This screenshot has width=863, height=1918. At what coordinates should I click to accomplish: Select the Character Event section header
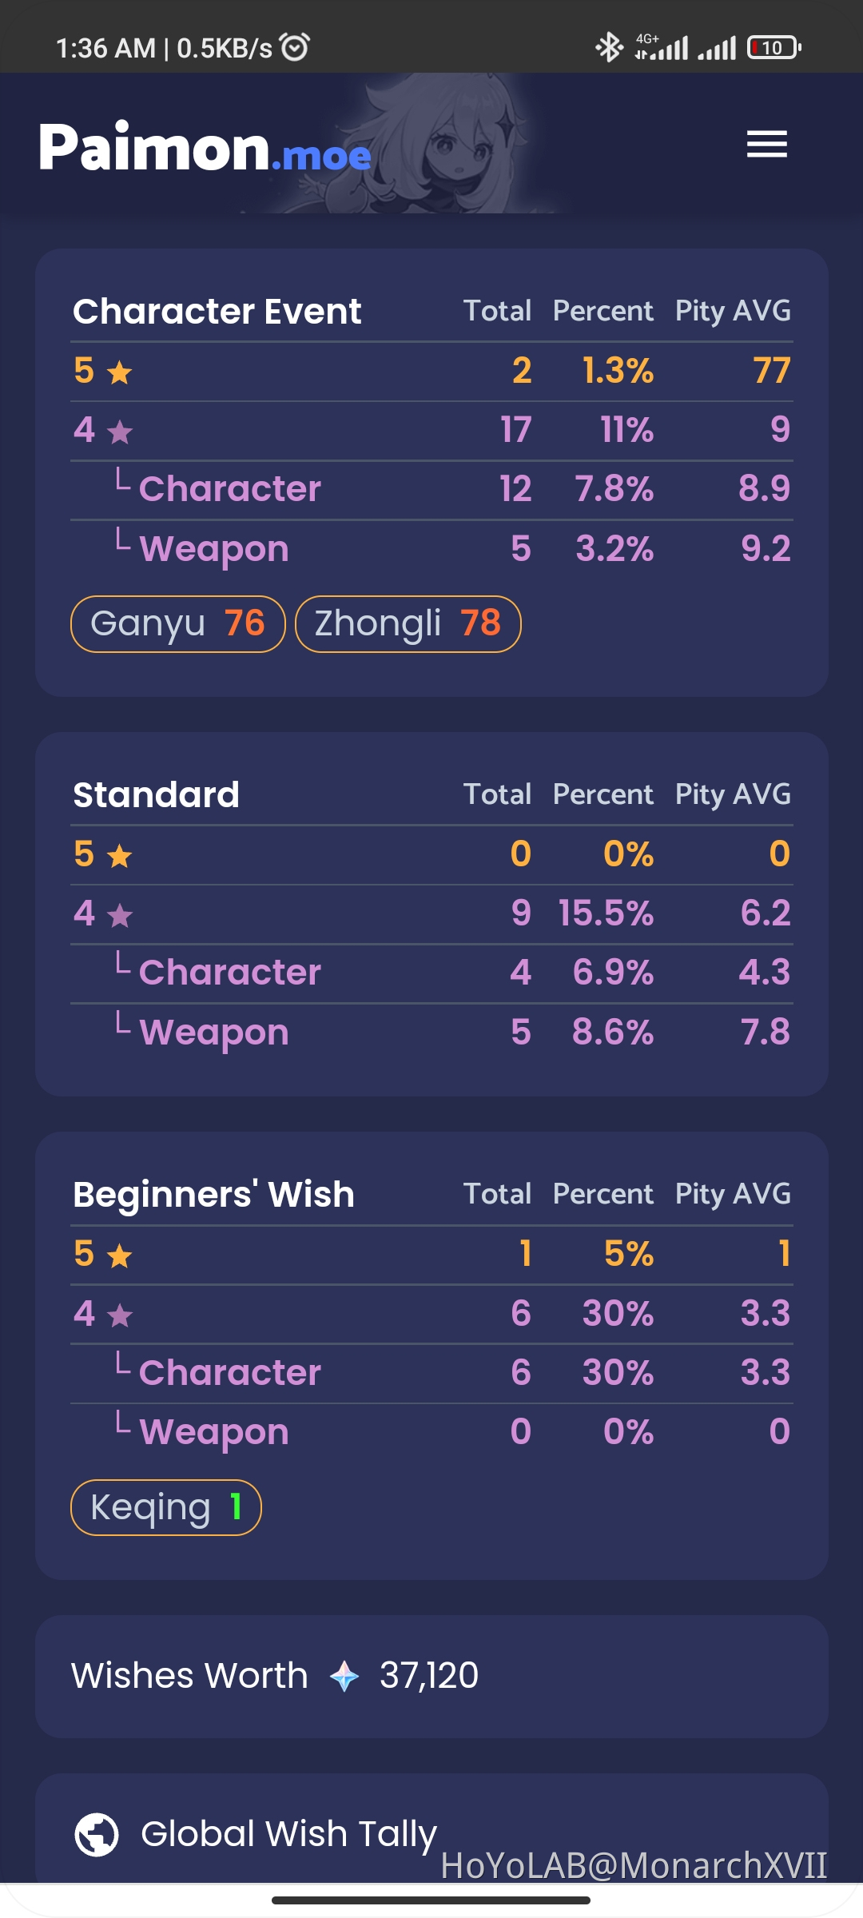(x=217, y=311)
